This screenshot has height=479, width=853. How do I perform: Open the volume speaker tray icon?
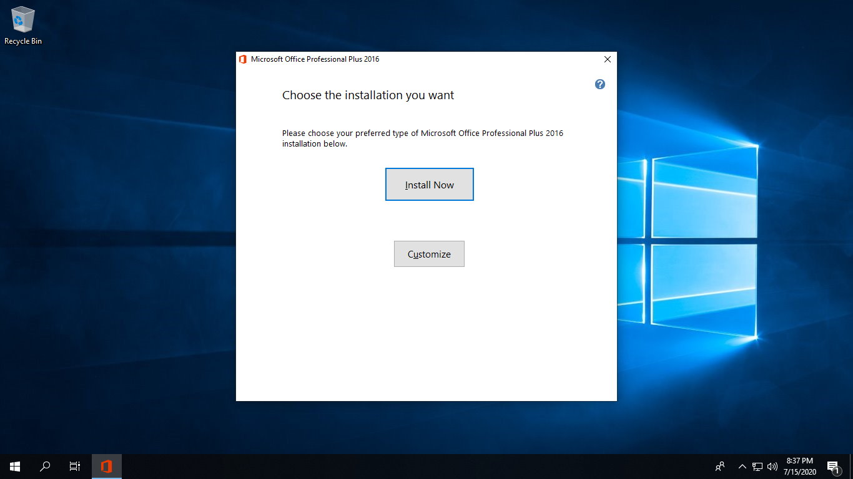pyautogui.click(x=772, y=466)
